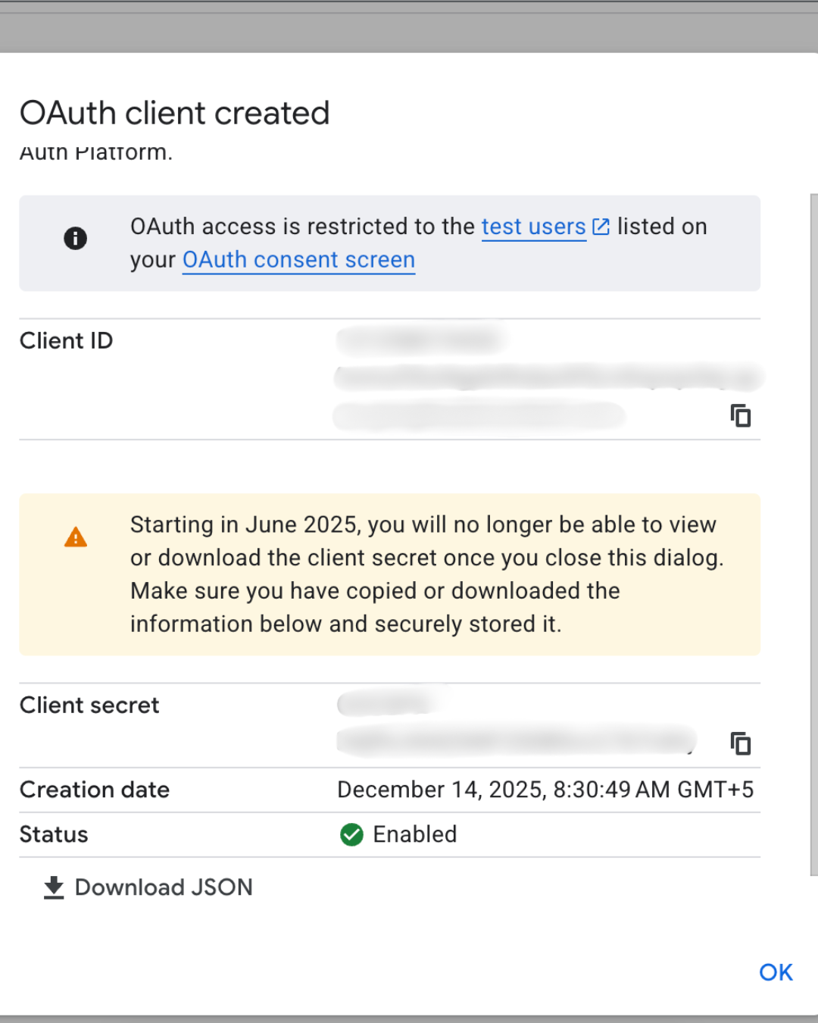Click the orange warning triangle icon
818x1023 pixels.
pos(76,537)
